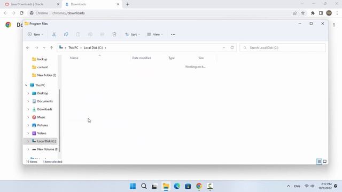Reload the Chrome page
The height and width of the screenshot is (192, 342).
[21, 13]
